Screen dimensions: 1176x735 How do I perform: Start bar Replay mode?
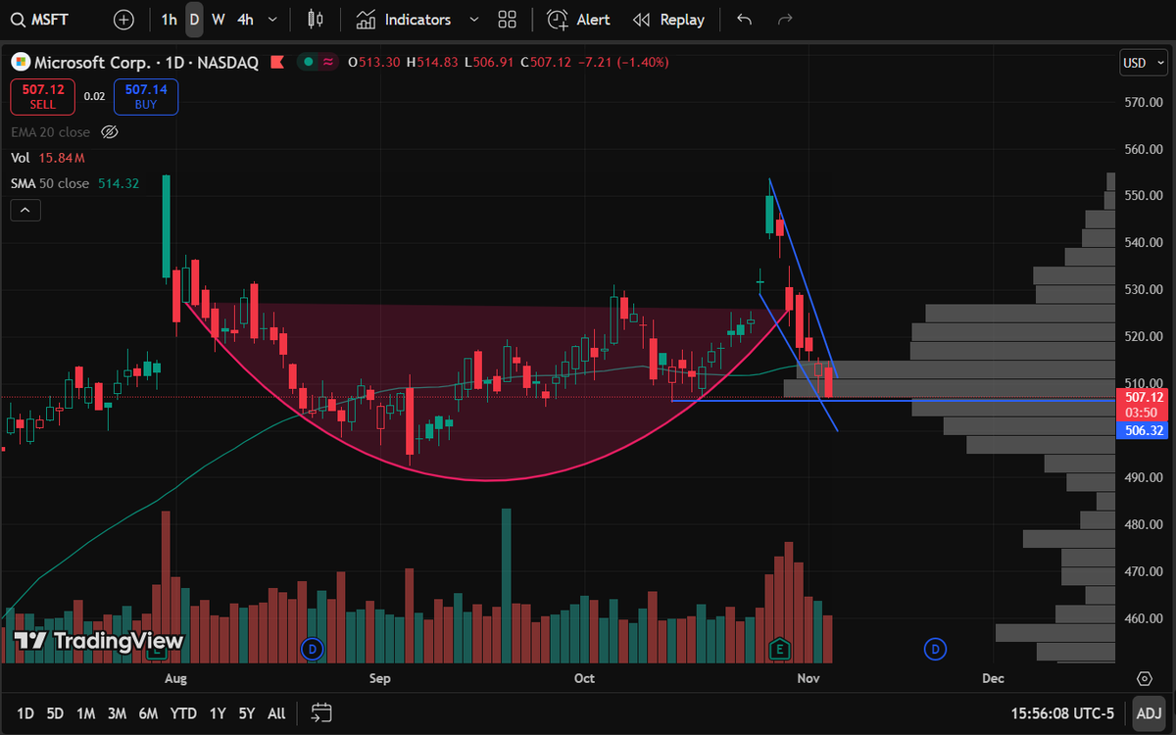[668, 20]
